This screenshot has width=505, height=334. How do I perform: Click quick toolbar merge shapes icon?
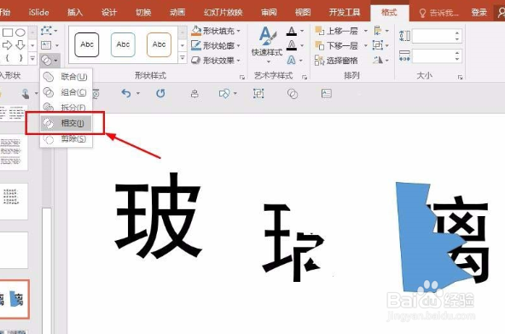(x=293, y=94)
